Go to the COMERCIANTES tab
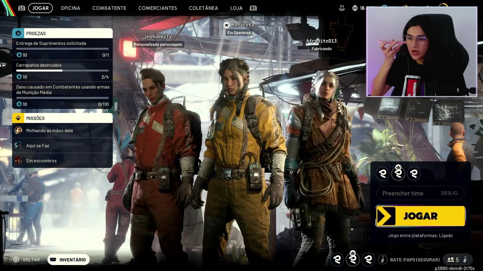483x271 pixels. [158, 8]
